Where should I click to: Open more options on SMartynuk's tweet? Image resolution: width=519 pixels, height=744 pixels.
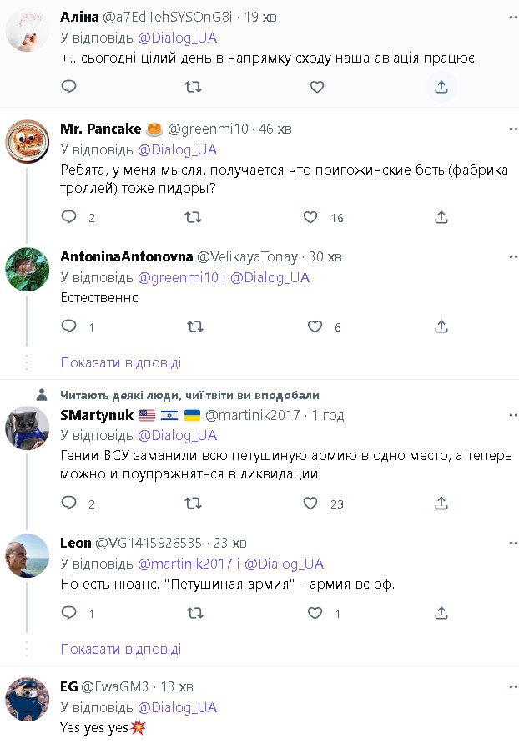point(512,415)
